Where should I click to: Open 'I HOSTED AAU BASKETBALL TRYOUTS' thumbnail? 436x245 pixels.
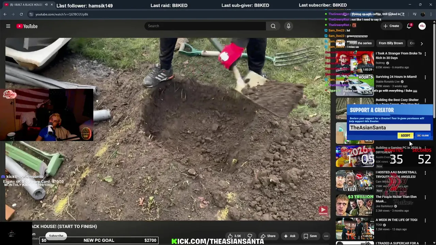(355, 181)
